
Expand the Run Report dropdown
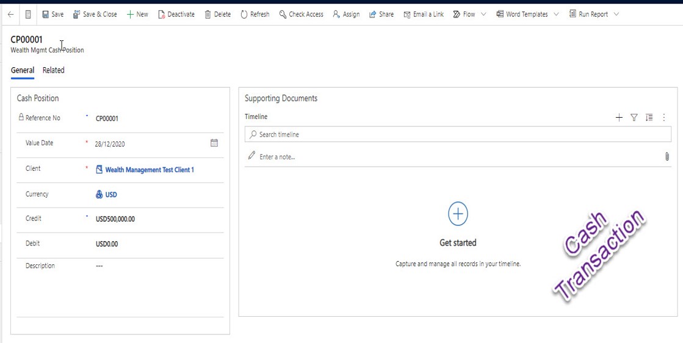616,14
